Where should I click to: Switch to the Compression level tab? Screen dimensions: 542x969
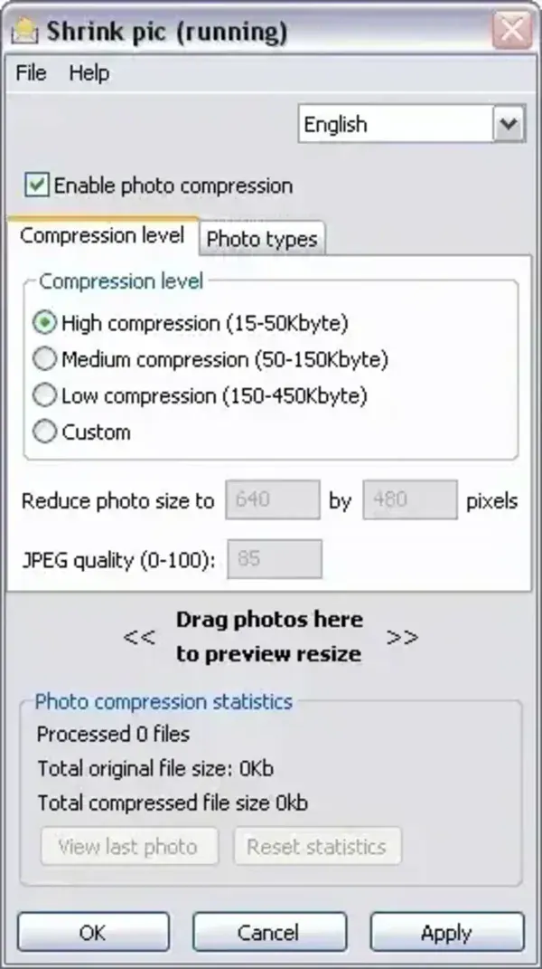click(102, 235)
